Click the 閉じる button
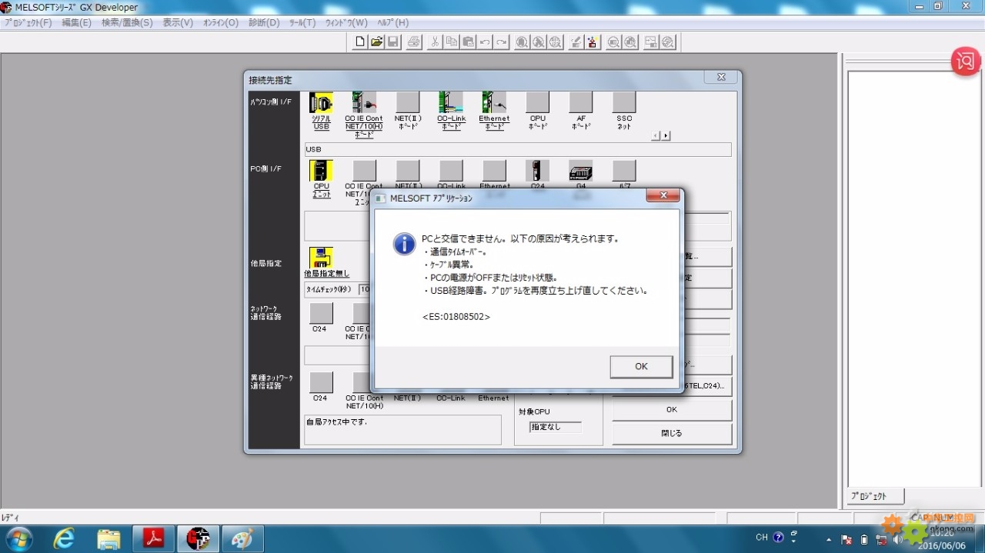The height and width of the screenshot is (553, 985). pyautogui.click(x=672, y=433)
